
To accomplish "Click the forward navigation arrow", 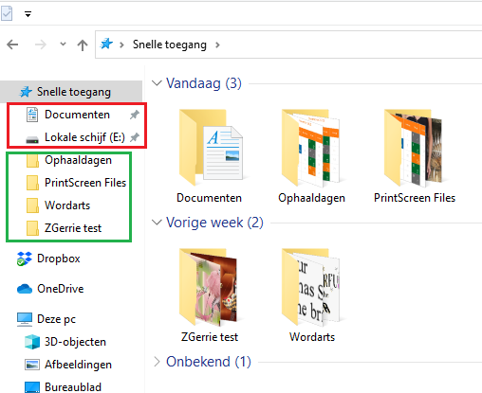I will pyautogui.click(x=41, y=45).
